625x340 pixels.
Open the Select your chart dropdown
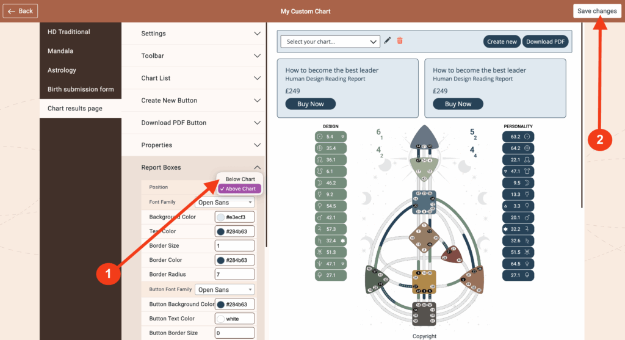click(330, 42)
